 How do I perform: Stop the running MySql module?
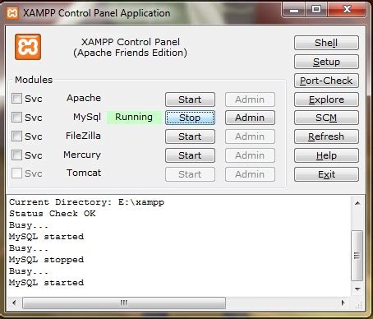[x=190, y=118]
